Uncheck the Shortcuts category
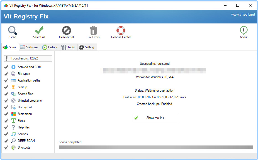The image size is (258, 160). coord(6,147)
